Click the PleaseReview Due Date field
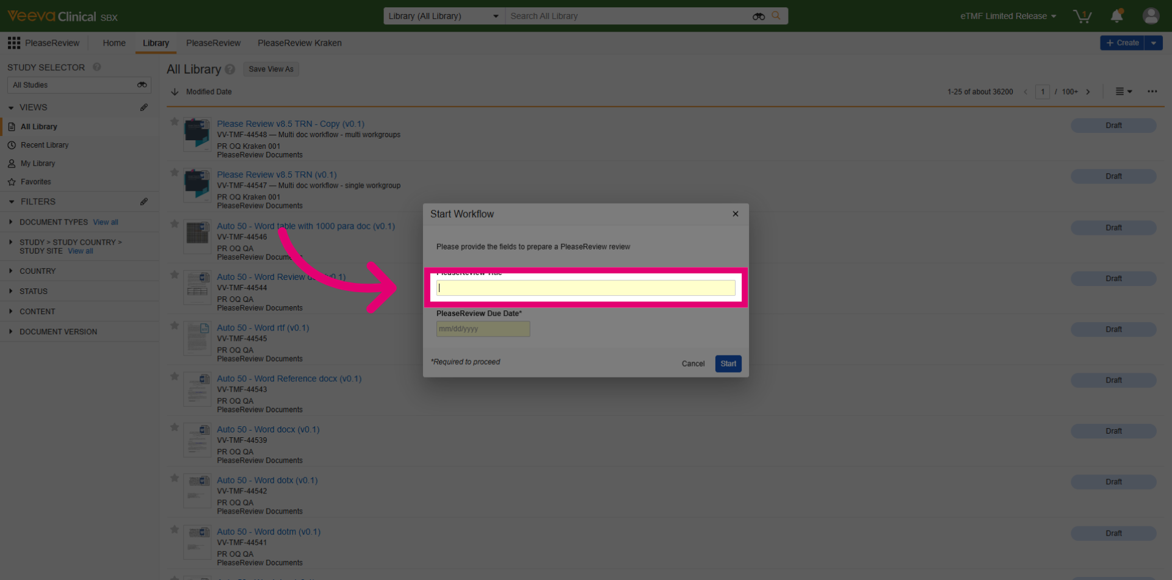This screenshot has width=1172, height=580. click(483, 329)
